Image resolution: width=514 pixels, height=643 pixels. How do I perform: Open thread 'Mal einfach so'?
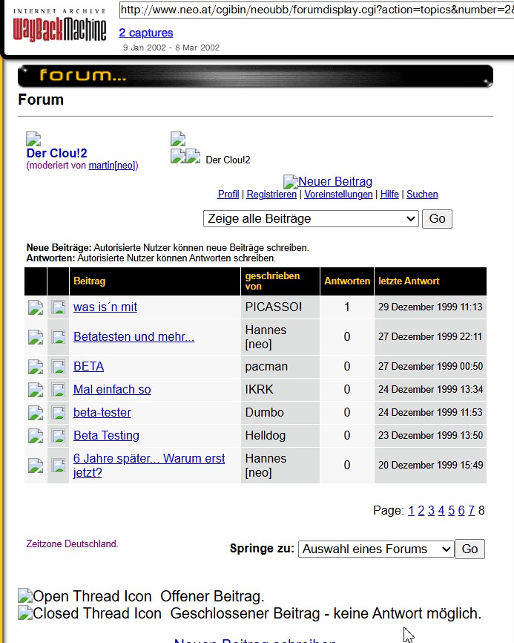(x=112, y=389)
